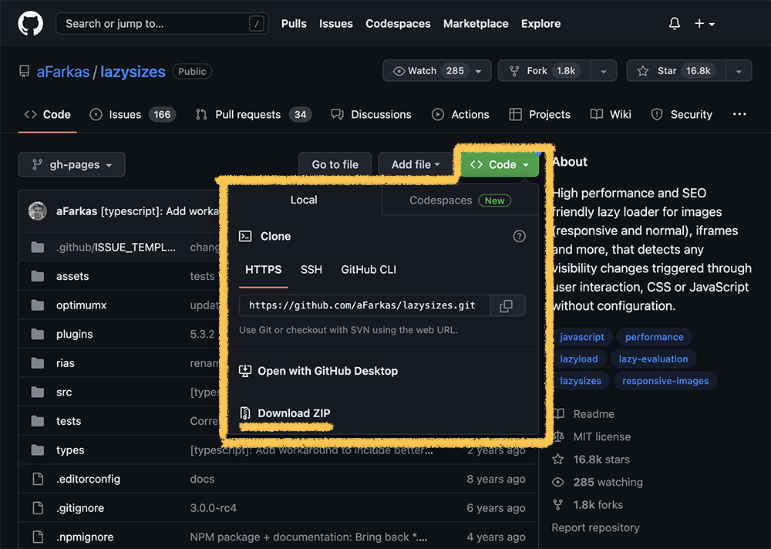The width and height of the screenshot is (771, 549).
Task: Expand the Star lists dropdown arrow
Action: coord(739,72)
